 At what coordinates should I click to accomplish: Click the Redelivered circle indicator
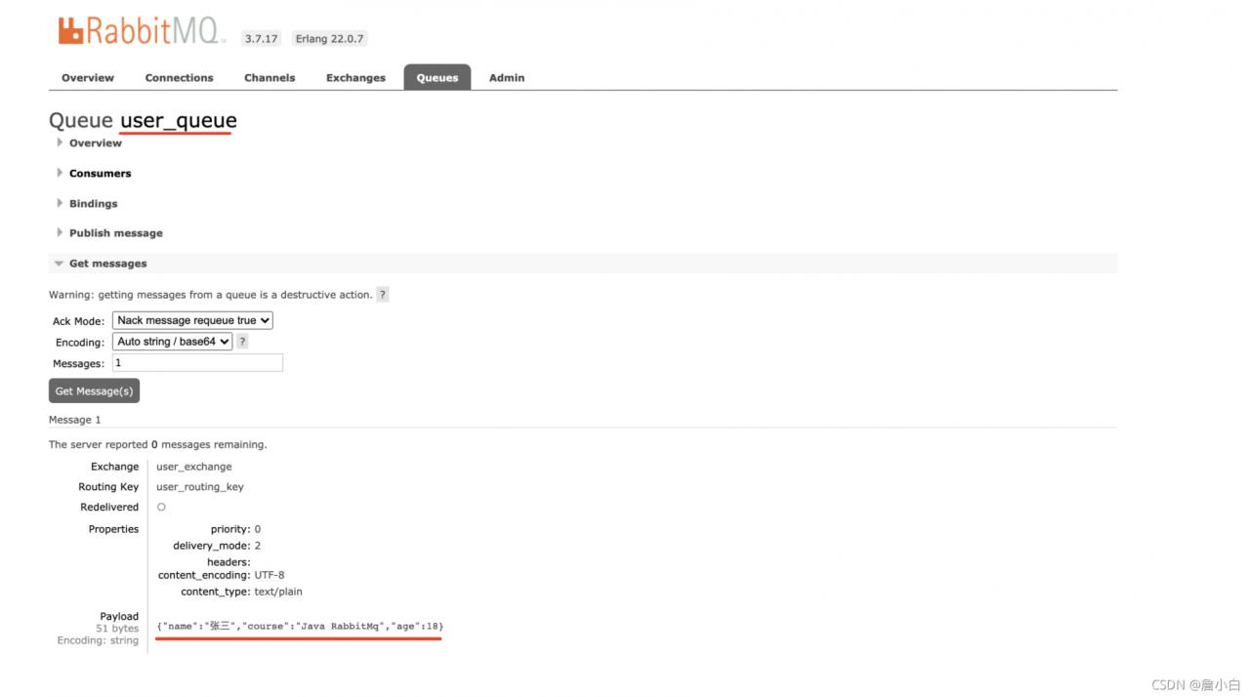(x=161, y=508)
